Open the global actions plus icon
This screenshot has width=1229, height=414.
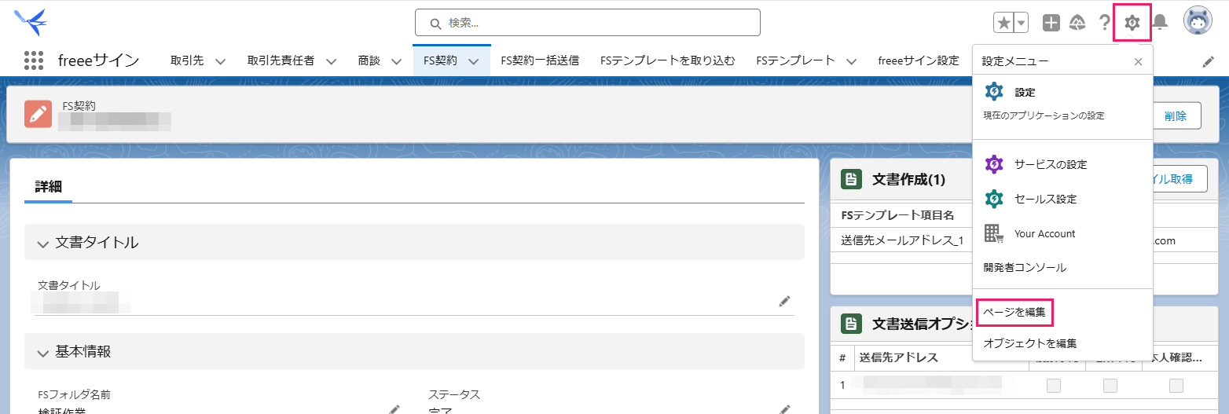coord(1051,23)
